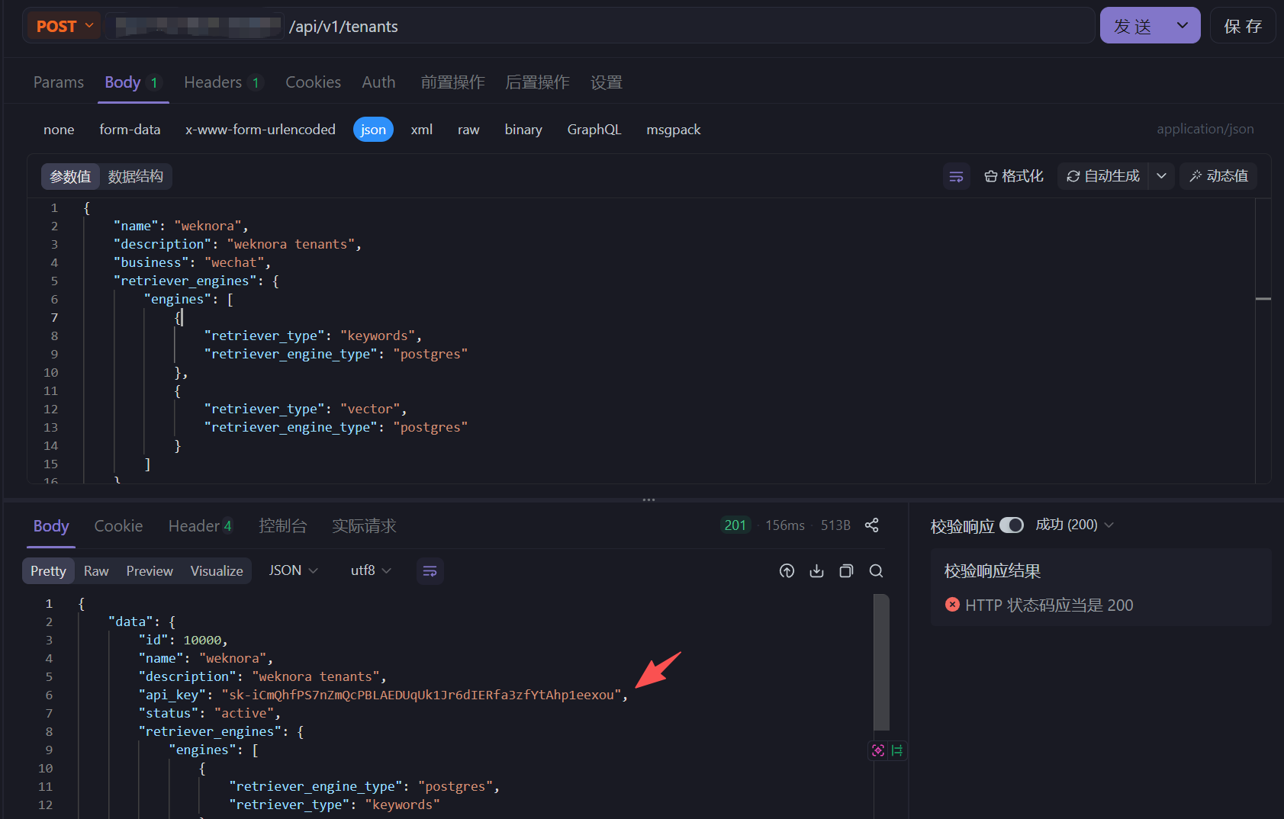Click the 保存 save button
This screenshot has height=819, width=1284.
[x=1242, y=26]
